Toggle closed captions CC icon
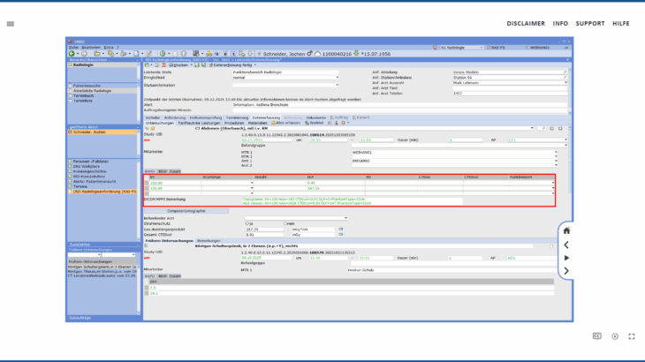The width and height of the screenshot is (645, 362). click(596, 336)
